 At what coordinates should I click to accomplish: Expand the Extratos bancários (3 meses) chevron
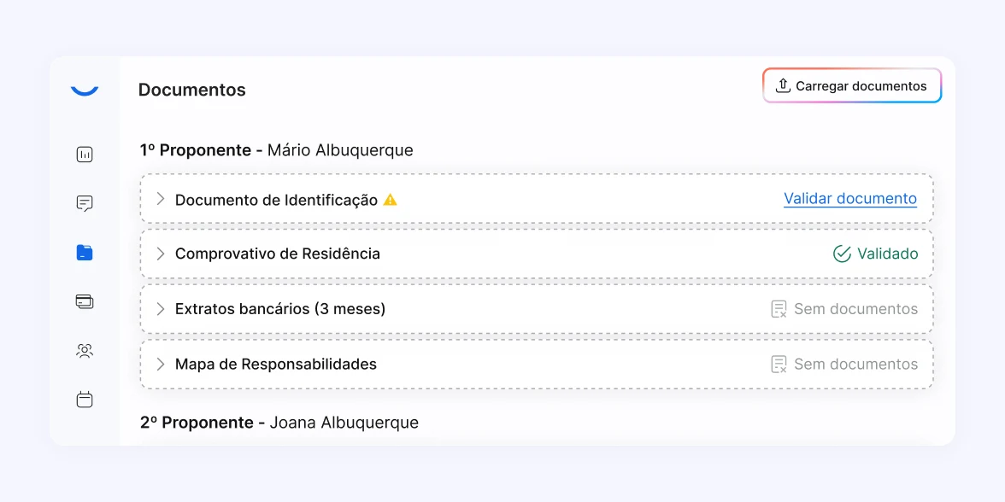coord(160,309)
